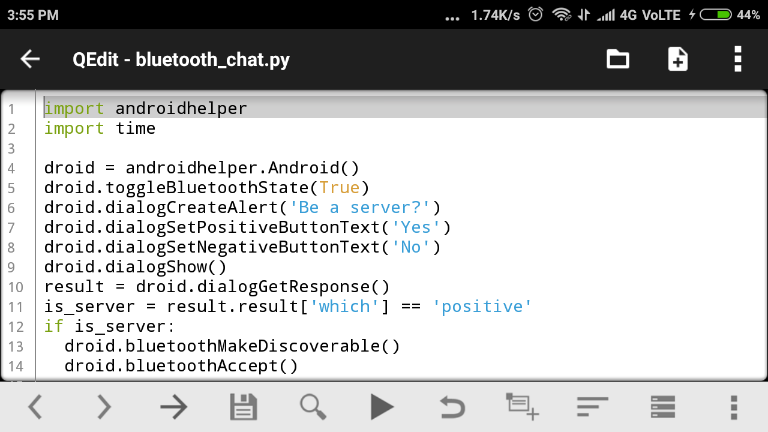The height and width of the screenshot is (432, 768).
Task: Tap the bluetoothMakeDiscoverable() line
Action: 232,346
